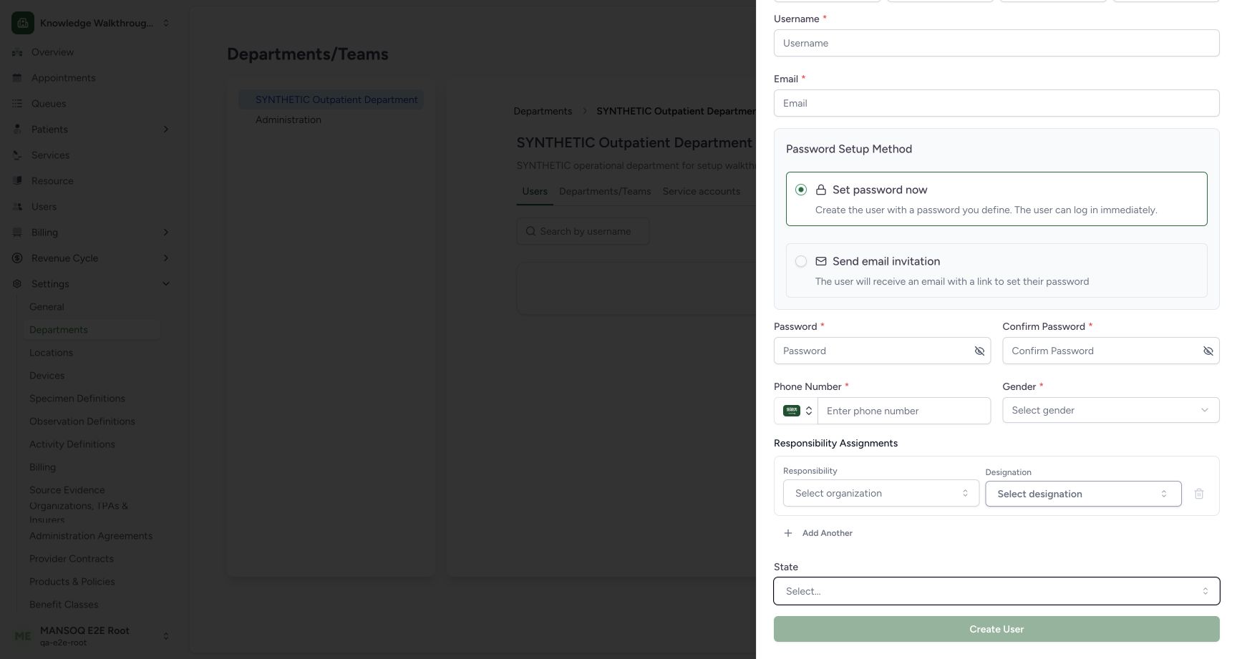This screenshot has width=1237, height=659.
Task: Select the Send email invitation option
Action: pyautogui.click(x=996, y=270)
